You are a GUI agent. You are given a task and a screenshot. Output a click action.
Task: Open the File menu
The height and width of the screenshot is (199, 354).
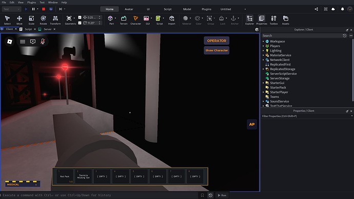[4, 2]
